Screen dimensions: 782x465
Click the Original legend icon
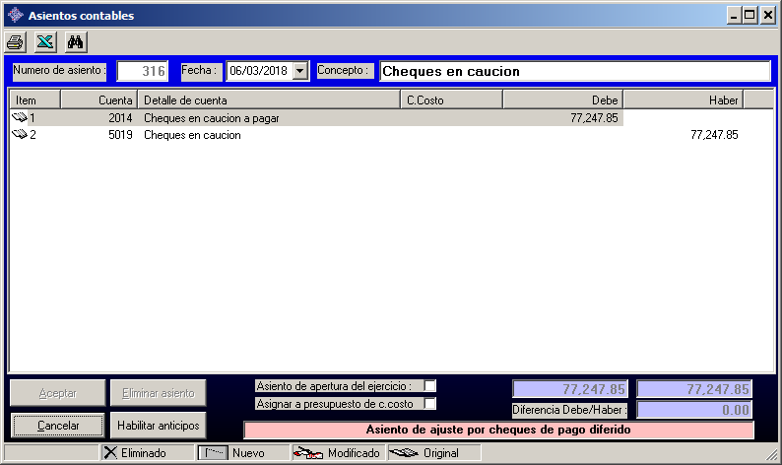405,453
